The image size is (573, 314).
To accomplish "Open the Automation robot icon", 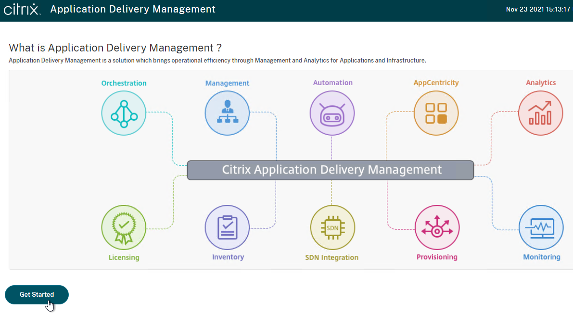I will (x=332, y=113).
